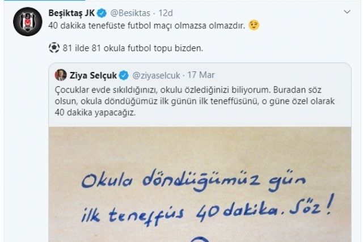Open the Beşiktaş JK profile avatar
363x242 pixels.
coord(28,22)
